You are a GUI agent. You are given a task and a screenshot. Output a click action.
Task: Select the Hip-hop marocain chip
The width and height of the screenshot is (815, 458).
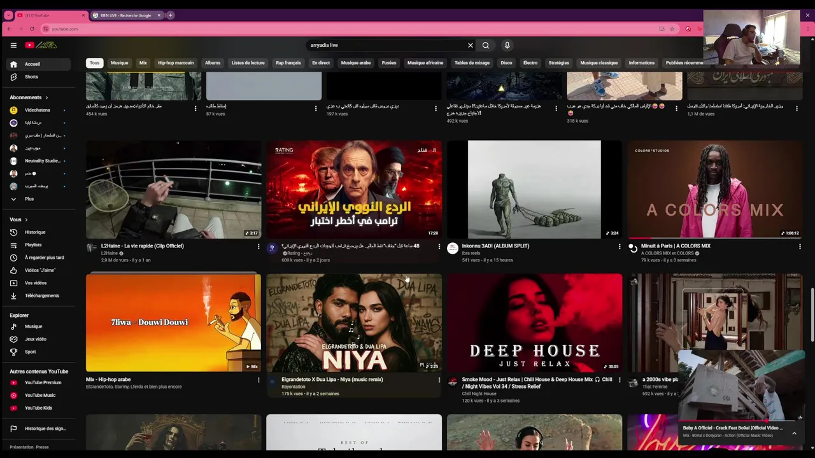pos(176,63)
